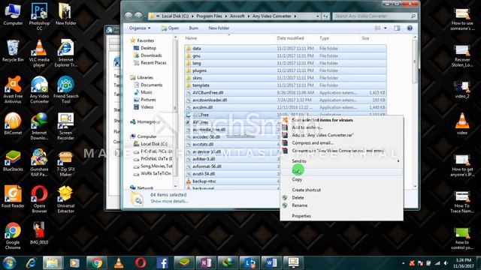Show hidden system tray icons arrow

pyautogui.click(x=403, y=263)
